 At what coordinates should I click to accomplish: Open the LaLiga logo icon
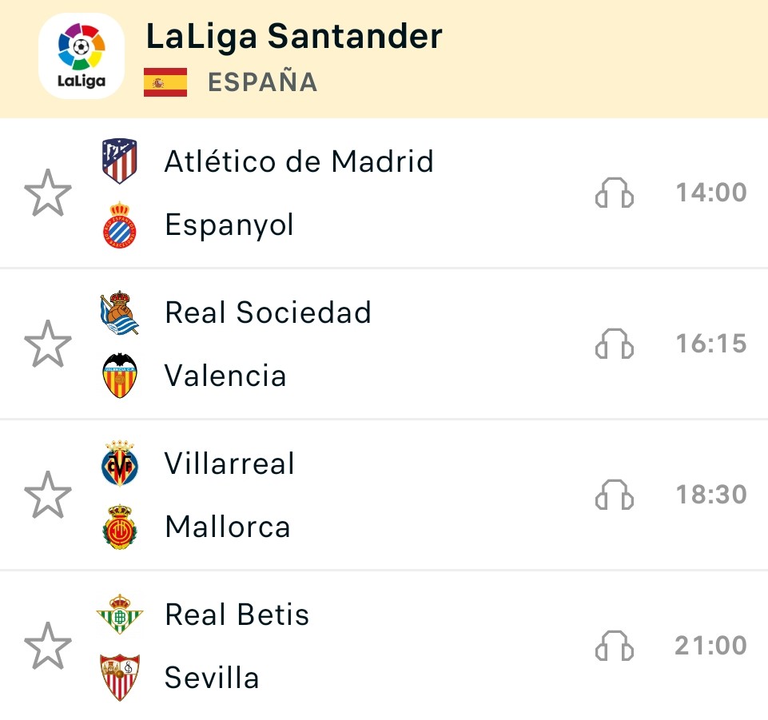tap(82, 56)
